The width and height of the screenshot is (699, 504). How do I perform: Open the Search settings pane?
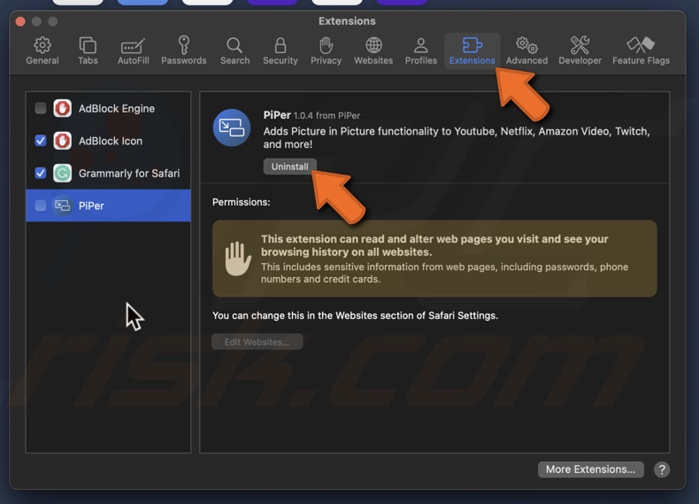[234, 50]
